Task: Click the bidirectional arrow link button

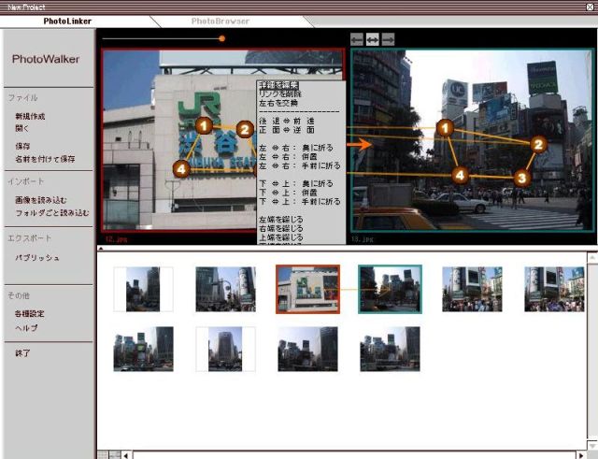Action: tap(372, 38)
